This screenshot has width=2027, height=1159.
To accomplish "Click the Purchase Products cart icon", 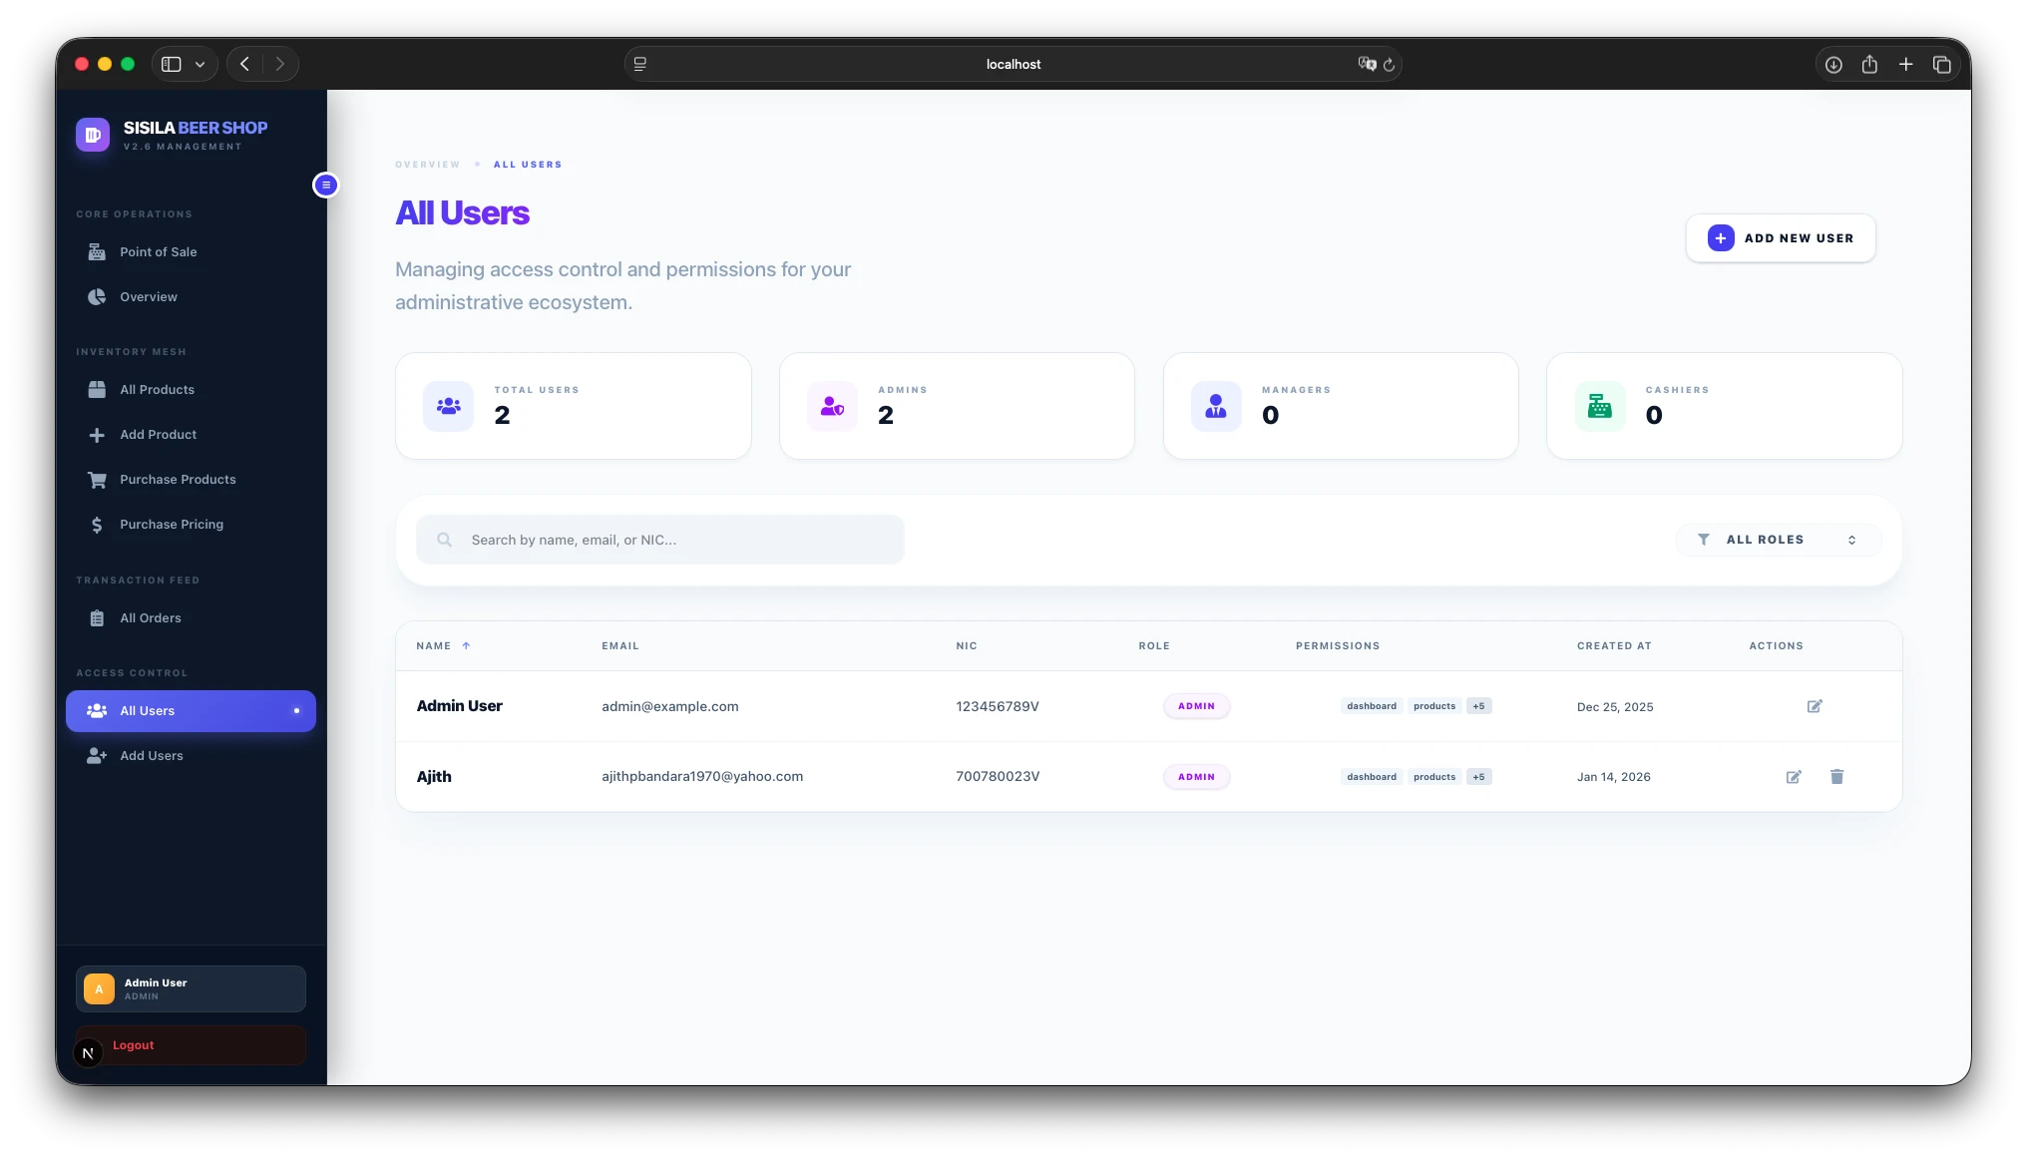I will (x=97, y=480).
